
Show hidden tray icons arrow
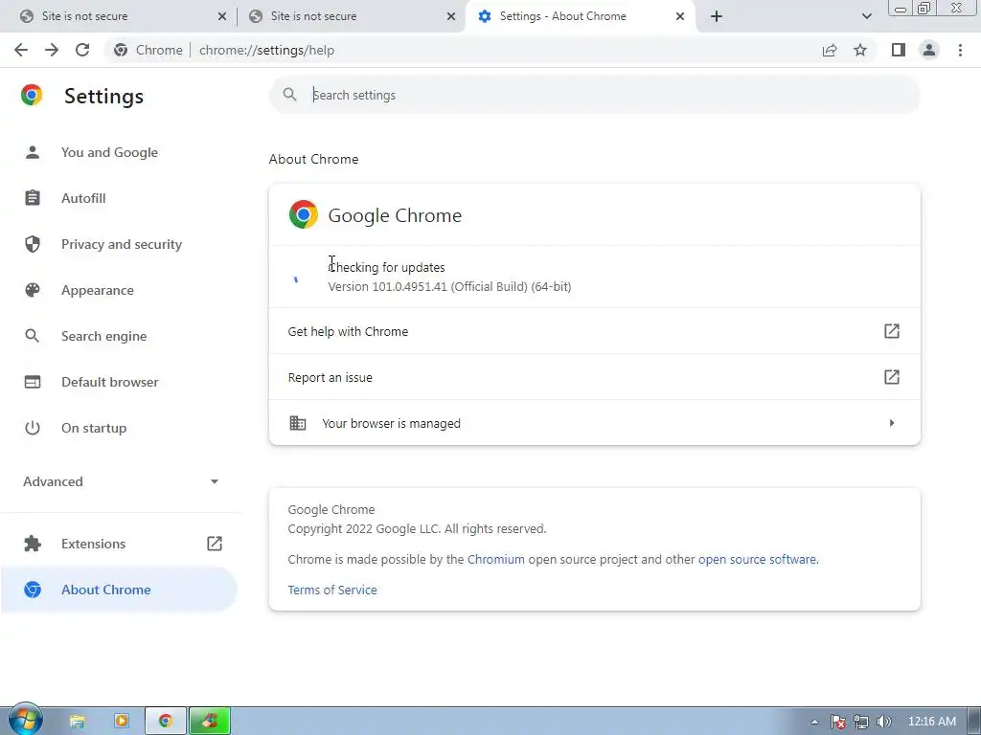coord(814,722)
